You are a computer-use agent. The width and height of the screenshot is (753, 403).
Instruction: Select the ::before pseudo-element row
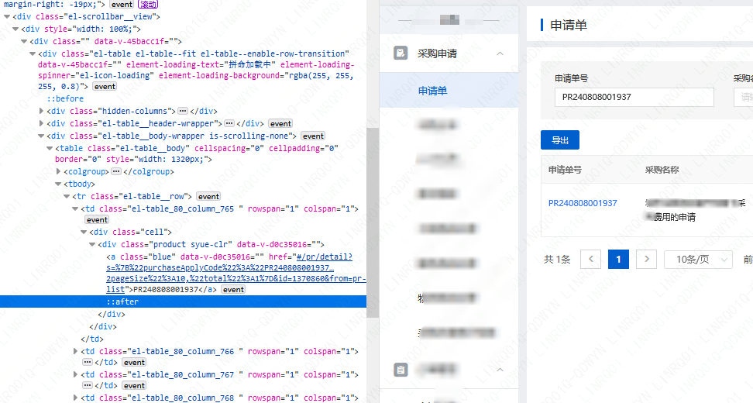pyautogui.click(x=65, y=98)
